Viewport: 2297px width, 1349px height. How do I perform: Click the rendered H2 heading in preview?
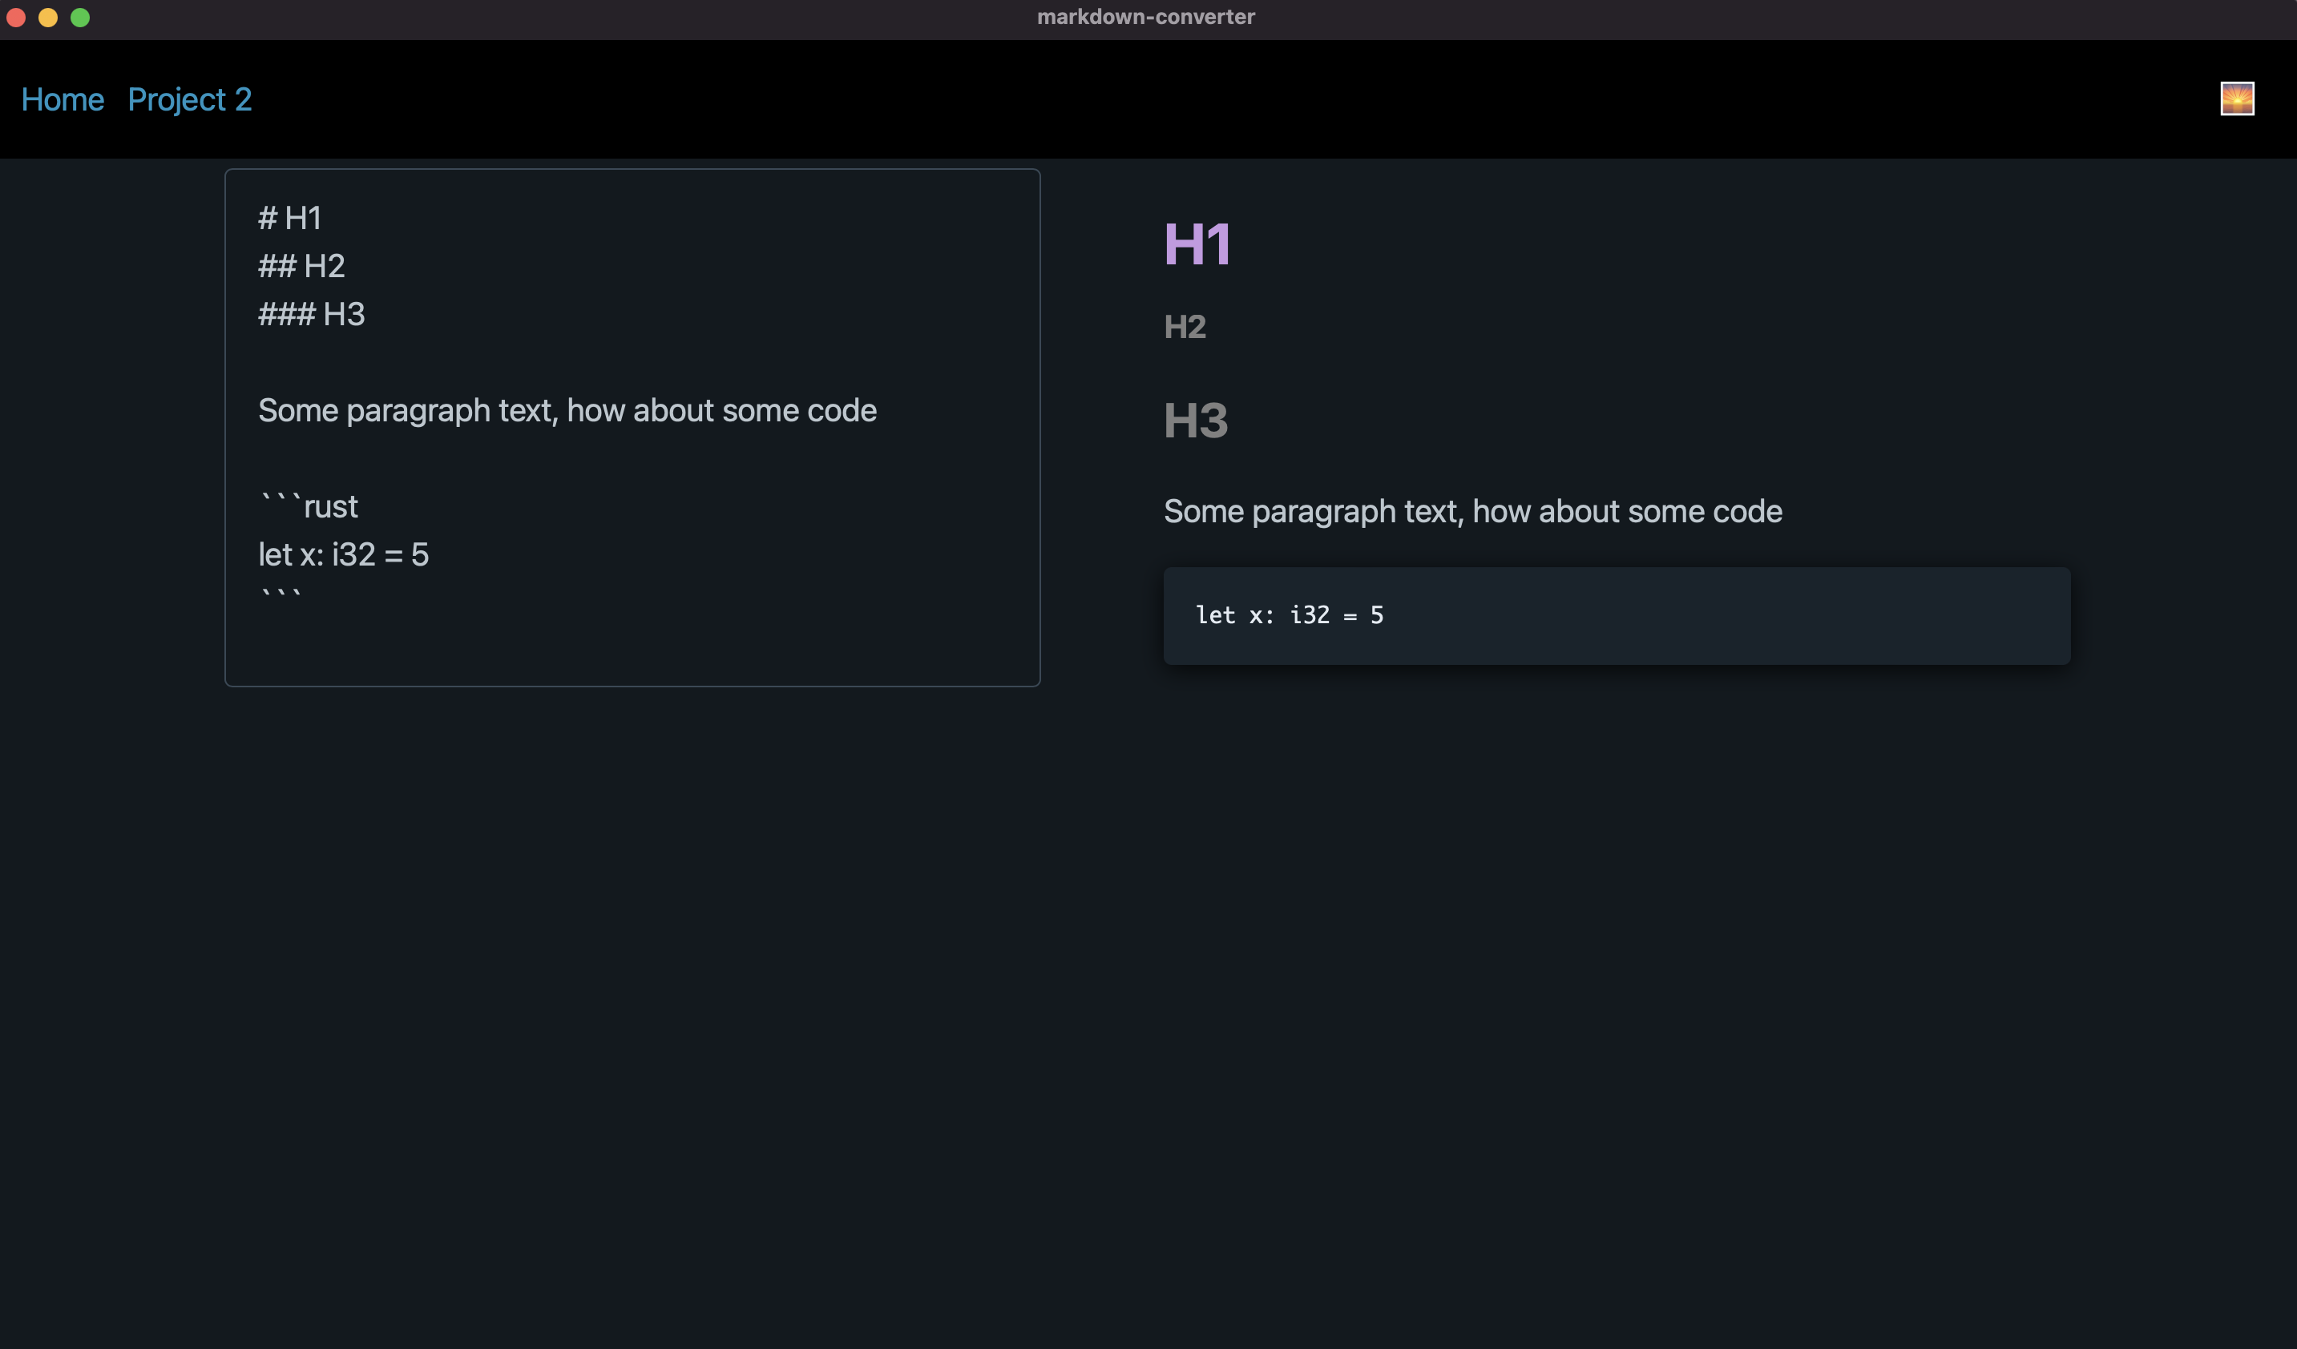[1185, 327]
